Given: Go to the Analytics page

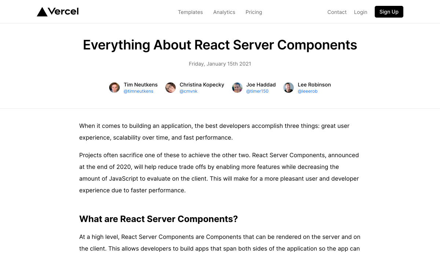Looking at the screenshot, I should (224, 12).
